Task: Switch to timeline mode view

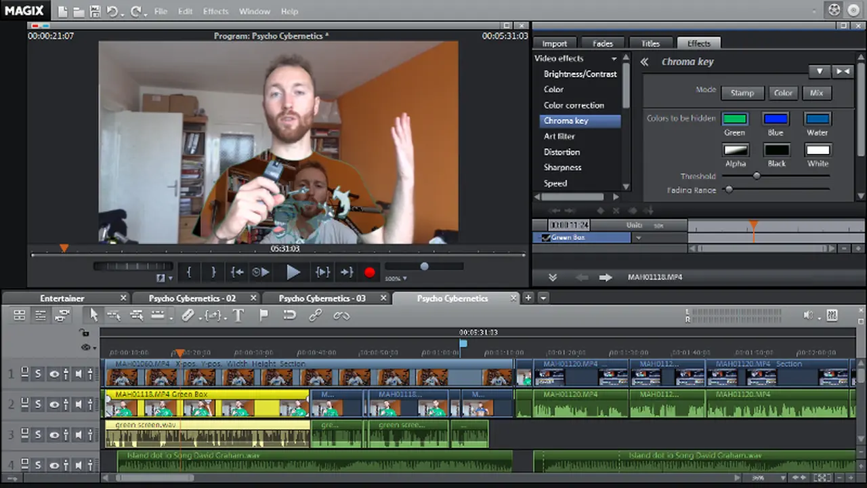Action: point(62,315)
